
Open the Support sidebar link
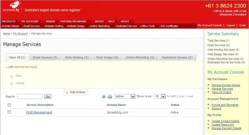(x=216, y=109)
